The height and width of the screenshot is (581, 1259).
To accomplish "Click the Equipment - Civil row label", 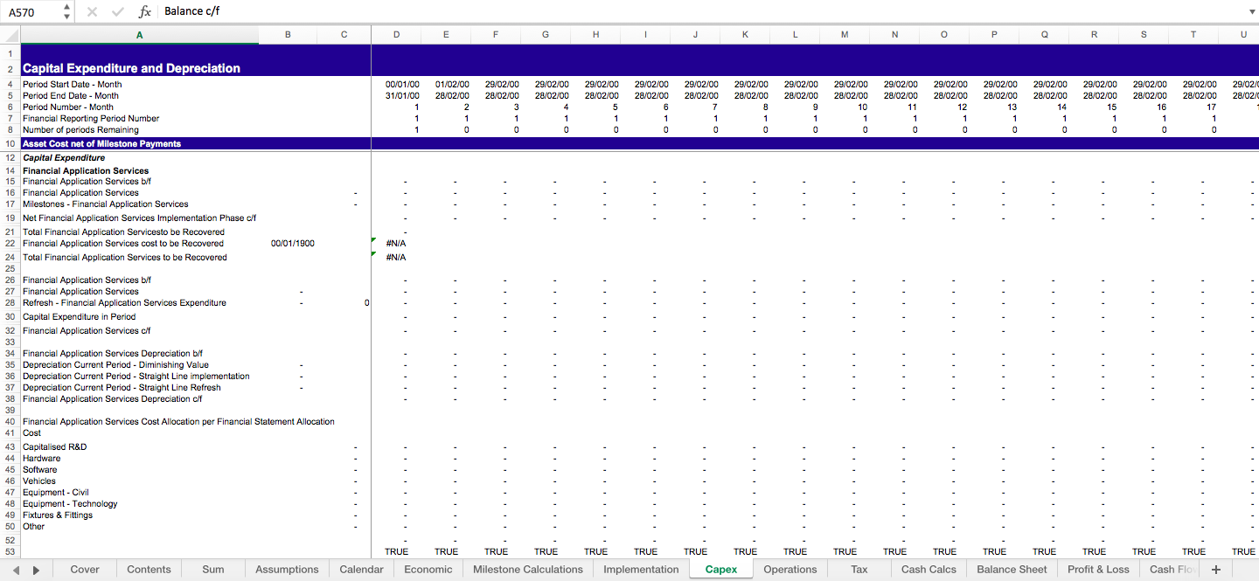I will 56,493.
